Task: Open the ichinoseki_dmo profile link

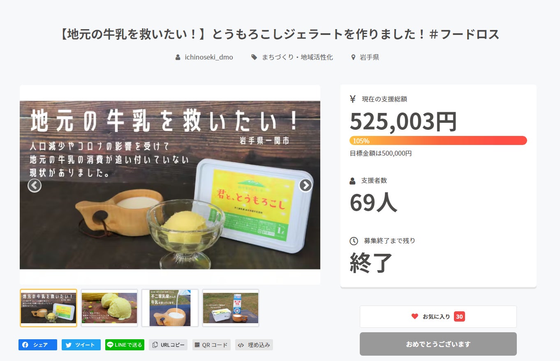Action: [x=208, y=57]
